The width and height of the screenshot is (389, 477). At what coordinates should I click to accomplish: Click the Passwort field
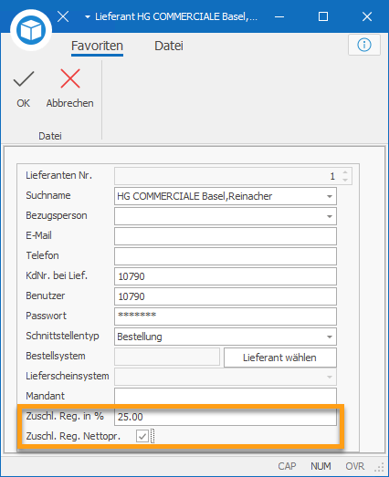(226, 316)
